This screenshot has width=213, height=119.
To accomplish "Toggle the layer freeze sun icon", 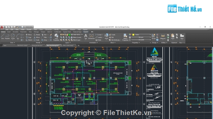I will (x=63, y=35).
